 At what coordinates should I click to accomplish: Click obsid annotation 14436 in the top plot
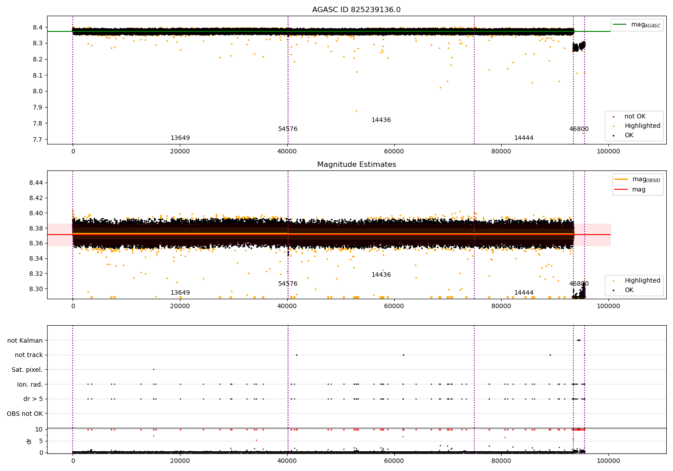(381, 120)
